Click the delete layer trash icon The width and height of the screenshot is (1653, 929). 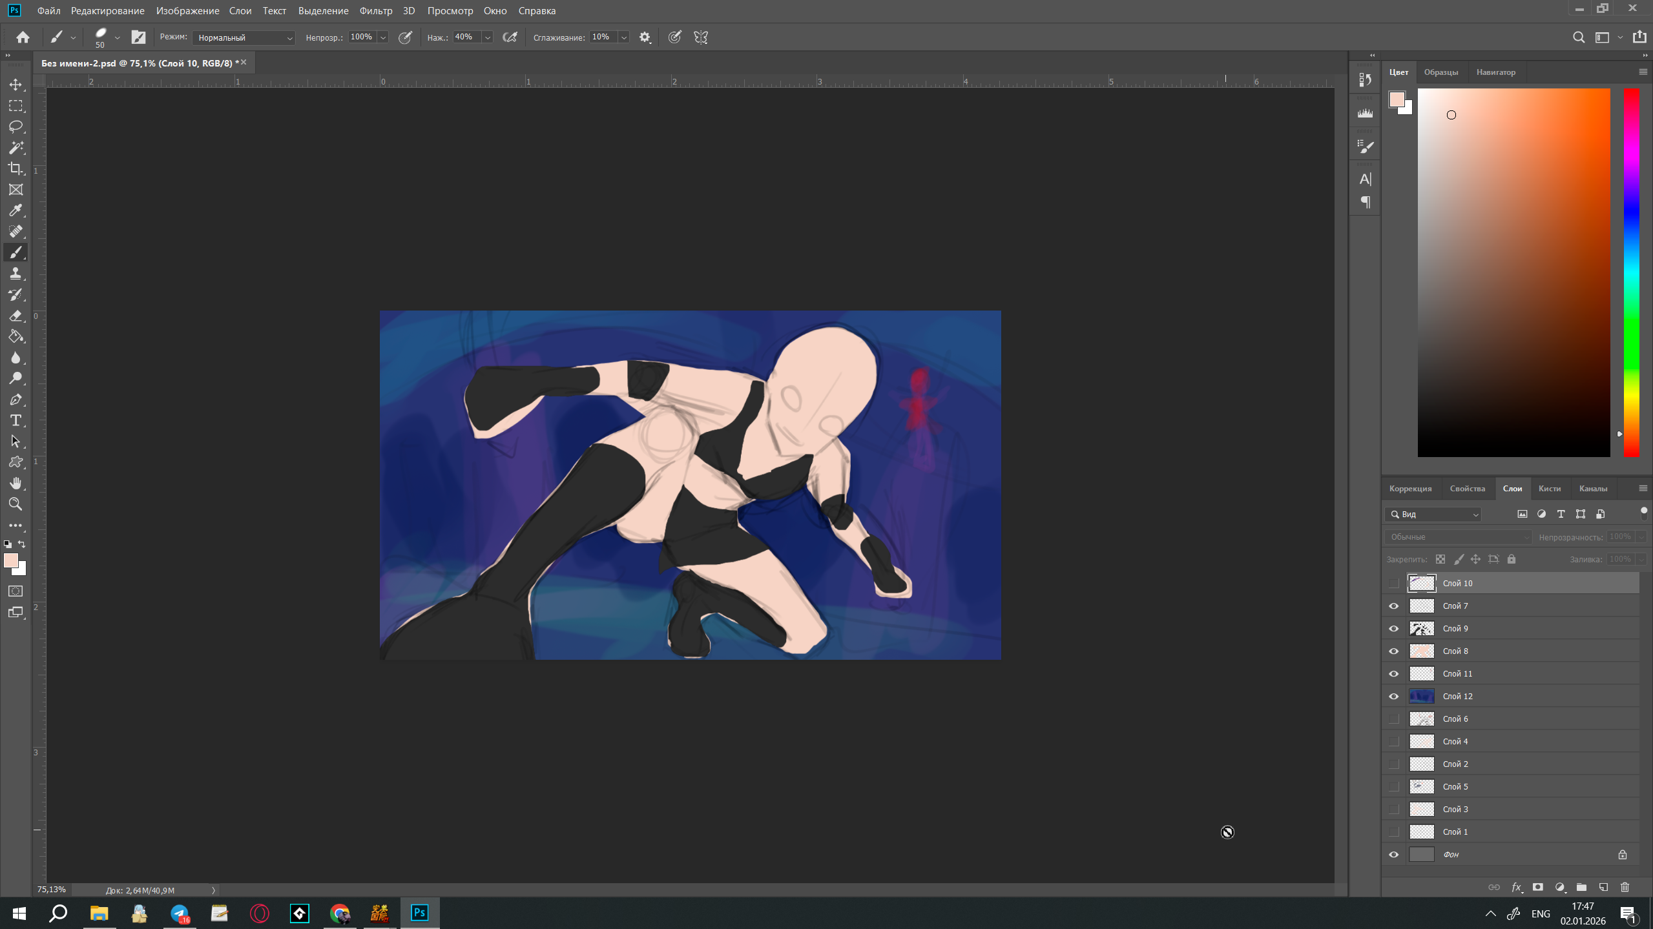pyautogui.click(x=1625, y=887)
